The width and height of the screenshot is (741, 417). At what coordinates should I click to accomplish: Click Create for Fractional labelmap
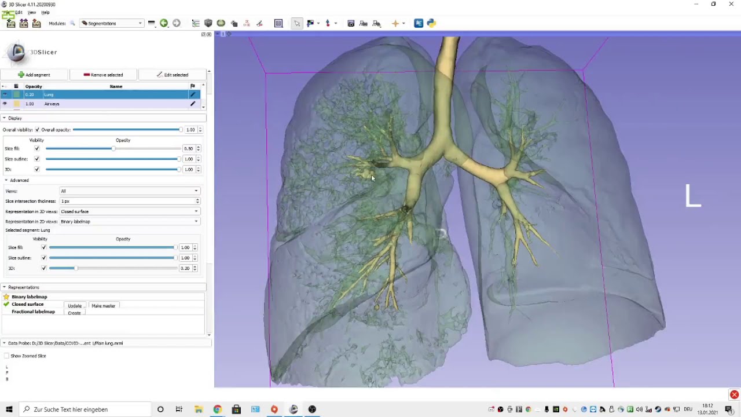coord(74,313)
